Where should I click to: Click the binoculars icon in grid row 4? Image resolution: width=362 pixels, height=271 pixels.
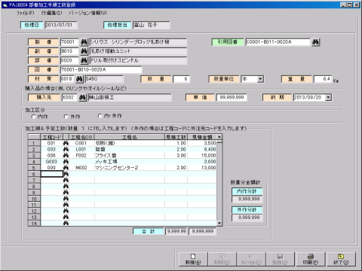tap(66, 162)
